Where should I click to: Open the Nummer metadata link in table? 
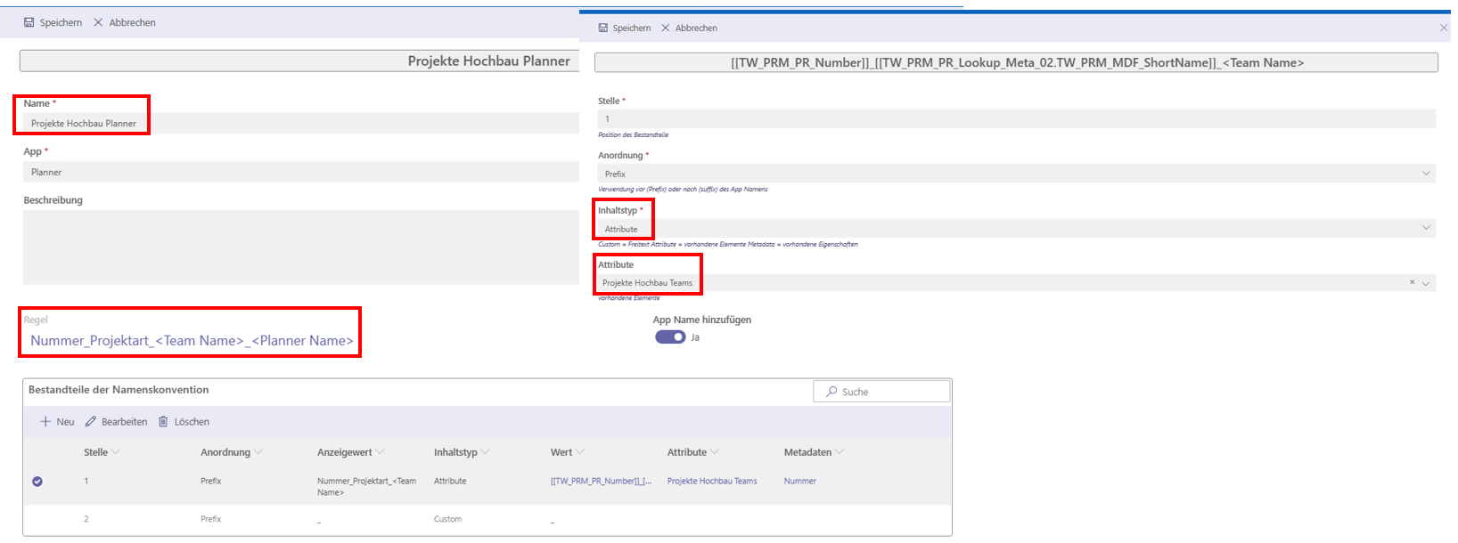(x=800, y=481)
